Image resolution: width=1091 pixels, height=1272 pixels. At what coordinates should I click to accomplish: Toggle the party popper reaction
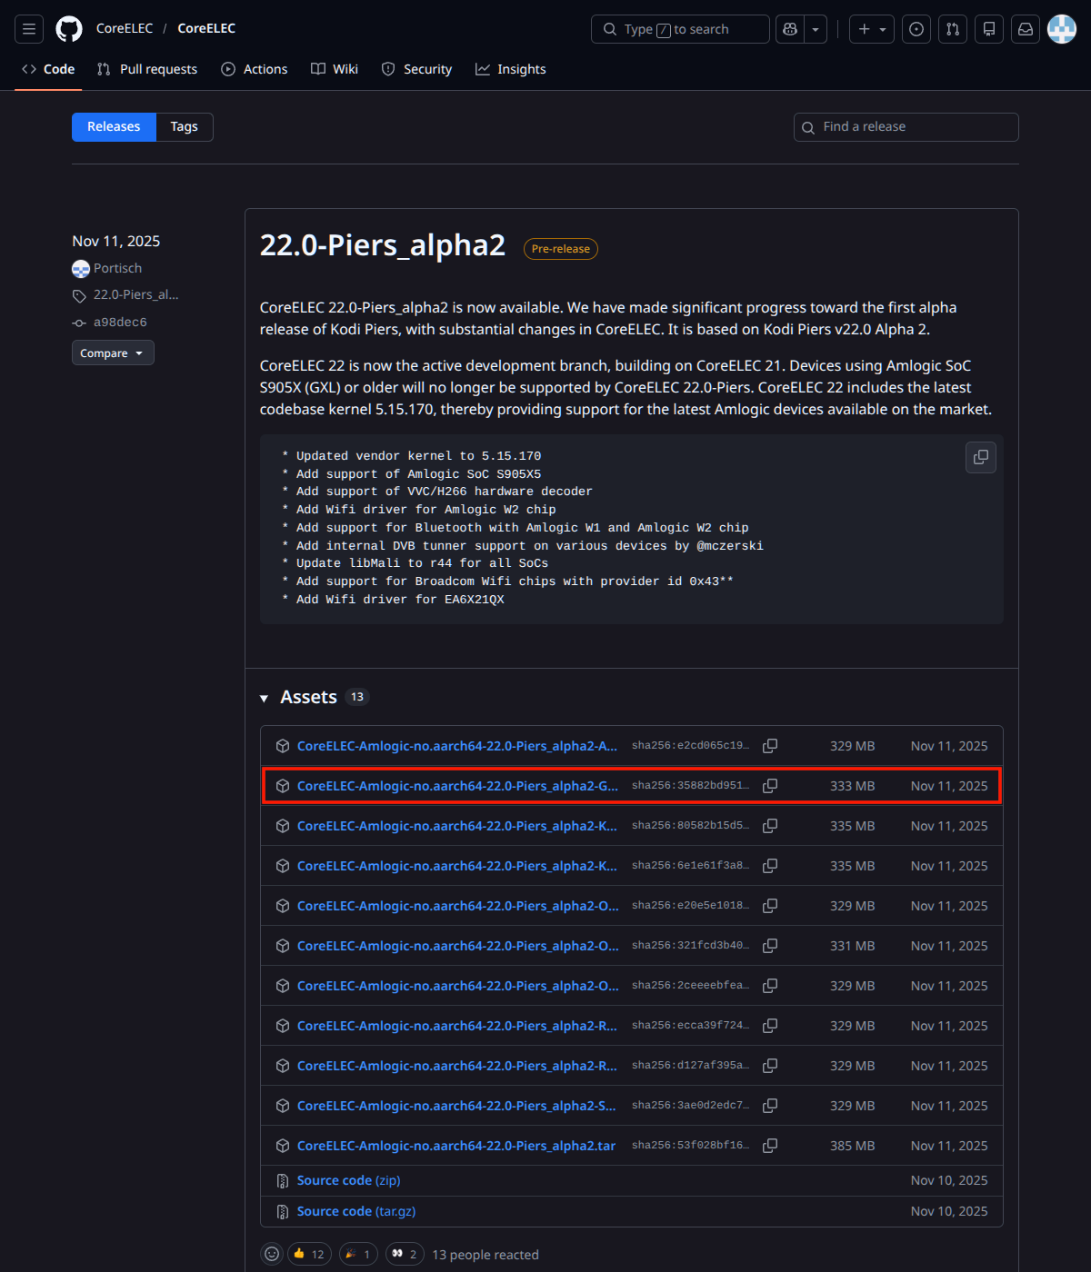pos(358,1254)
